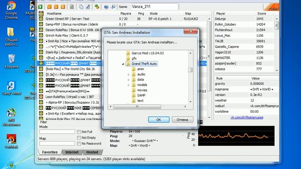
Task: Enable the Not Empty filter checkbox
Action: 79,138
